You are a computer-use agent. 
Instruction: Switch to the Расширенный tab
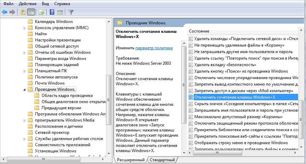[131, 160]
